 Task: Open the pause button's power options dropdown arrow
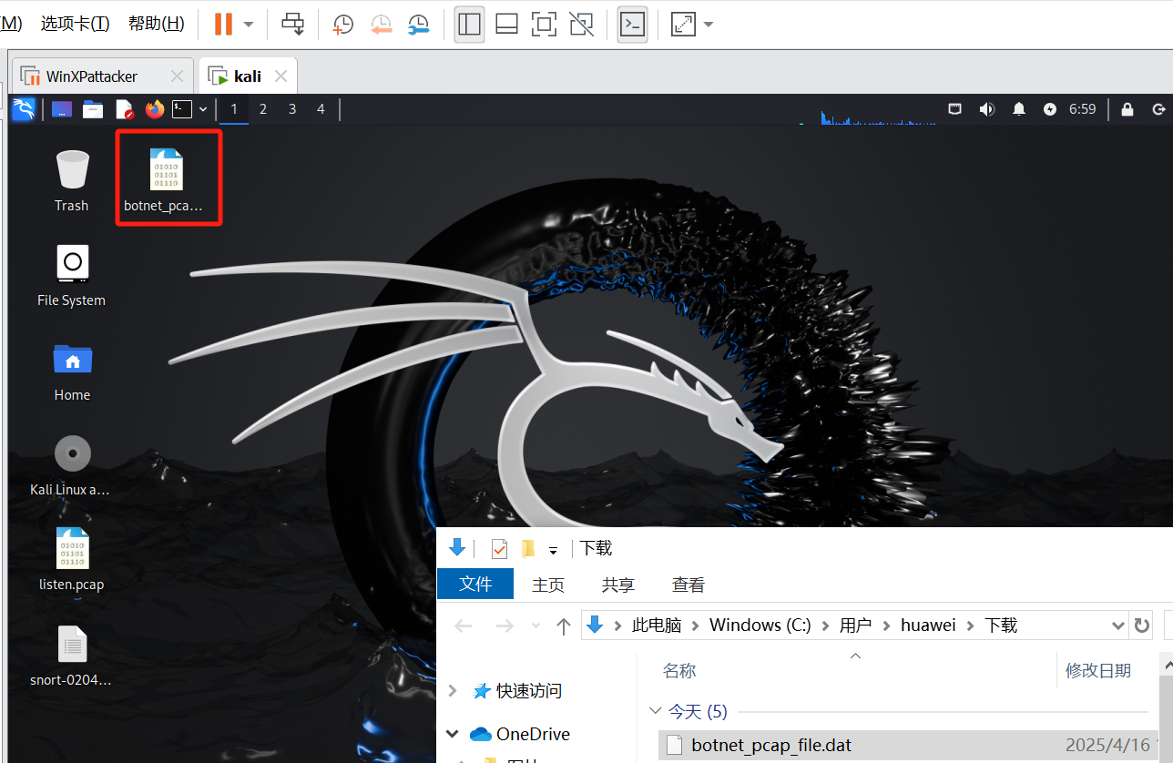coord(249,25)
